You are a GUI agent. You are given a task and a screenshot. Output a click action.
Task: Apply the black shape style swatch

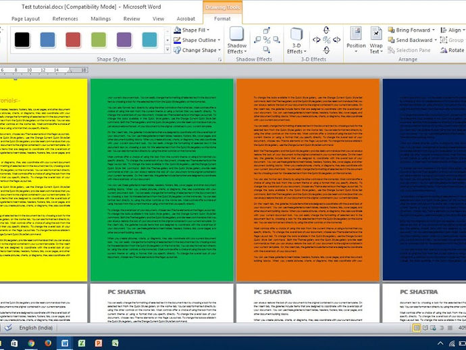[x=22, y=40]
